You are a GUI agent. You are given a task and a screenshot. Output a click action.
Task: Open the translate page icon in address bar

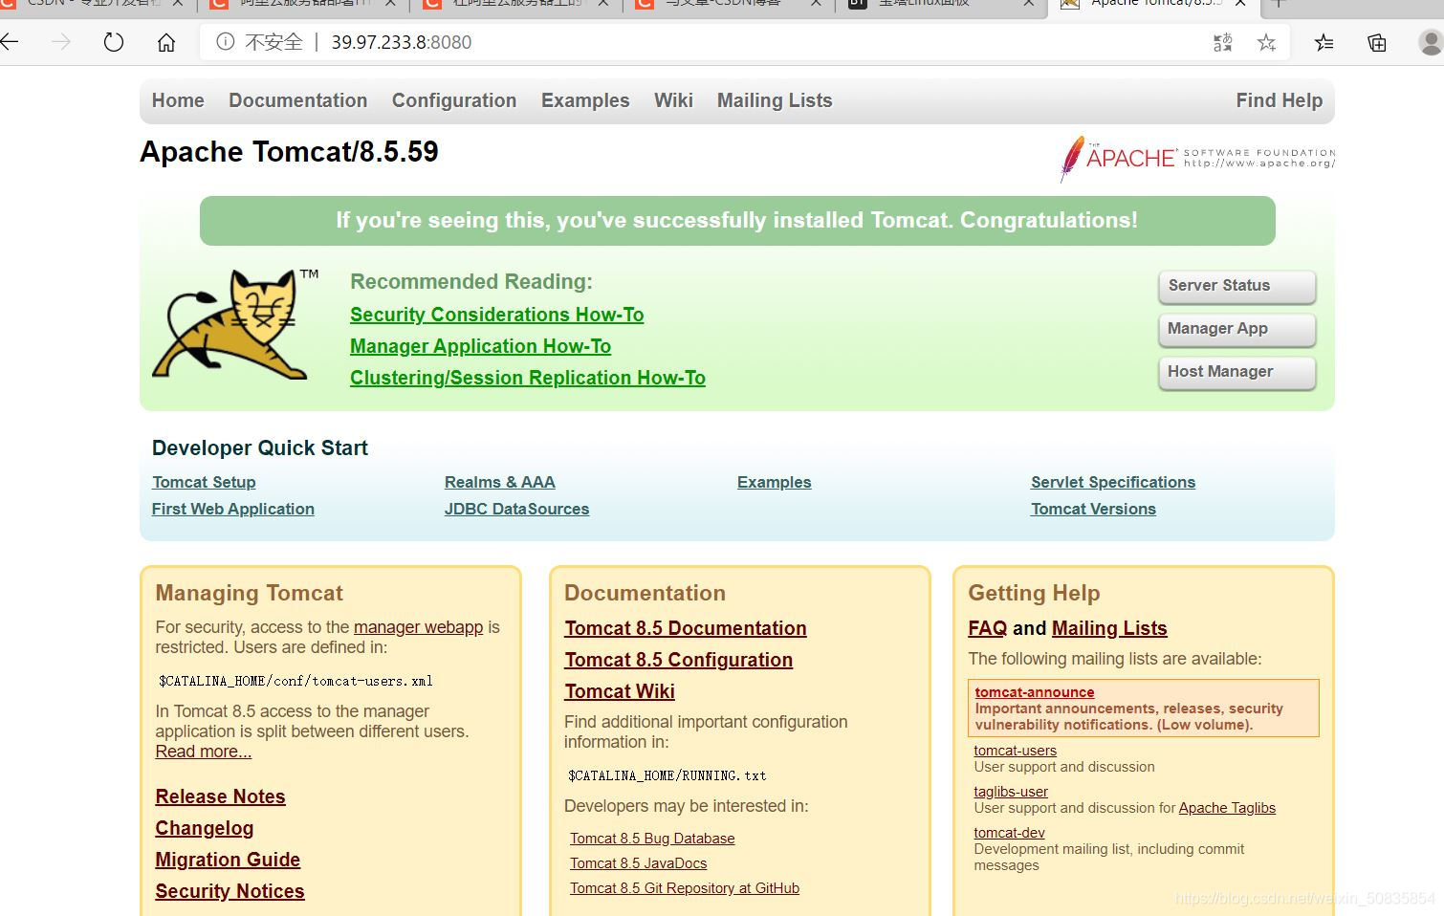point(1223,42)
